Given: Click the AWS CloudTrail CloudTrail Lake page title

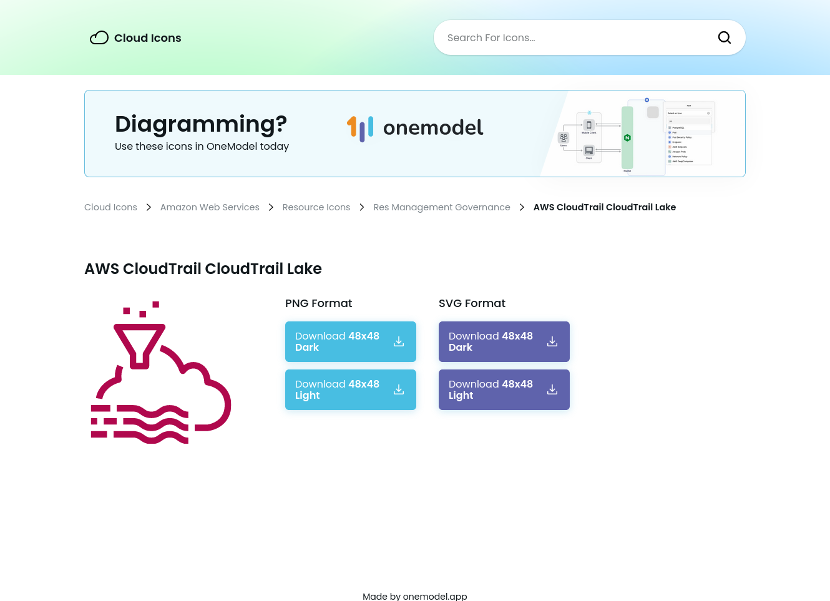Looking at the screenshot, I should click(x=203, y=269).
